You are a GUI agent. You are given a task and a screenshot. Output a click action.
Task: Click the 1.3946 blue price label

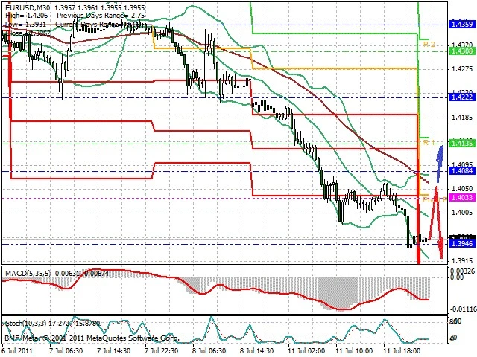462,244
